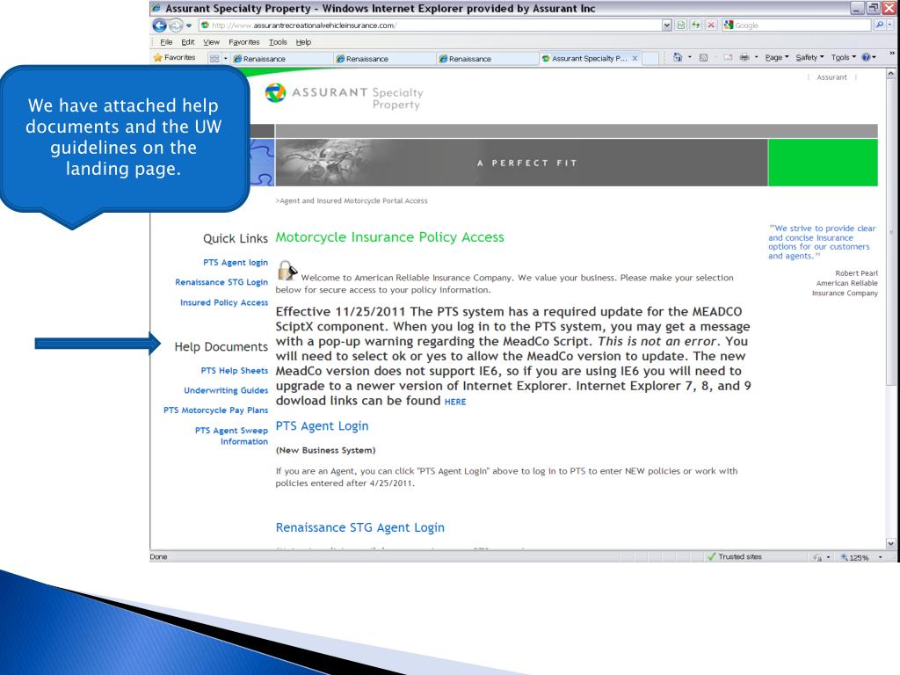Click the Trusted sites status indicator

734,556
